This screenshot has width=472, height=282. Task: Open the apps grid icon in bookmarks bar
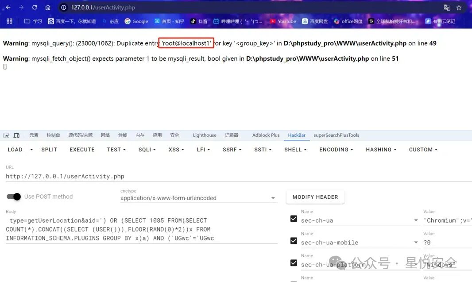9,21
